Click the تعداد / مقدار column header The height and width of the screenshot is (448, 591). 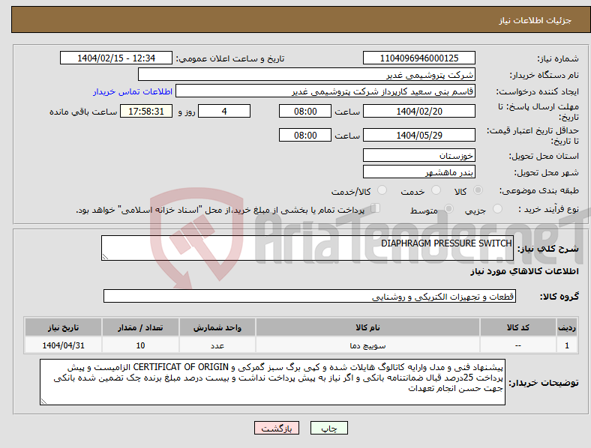(140, 327)
